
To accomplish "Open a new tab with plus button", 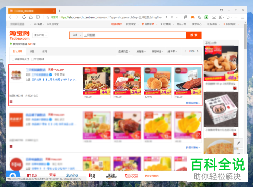I will (x=59, y=11).
